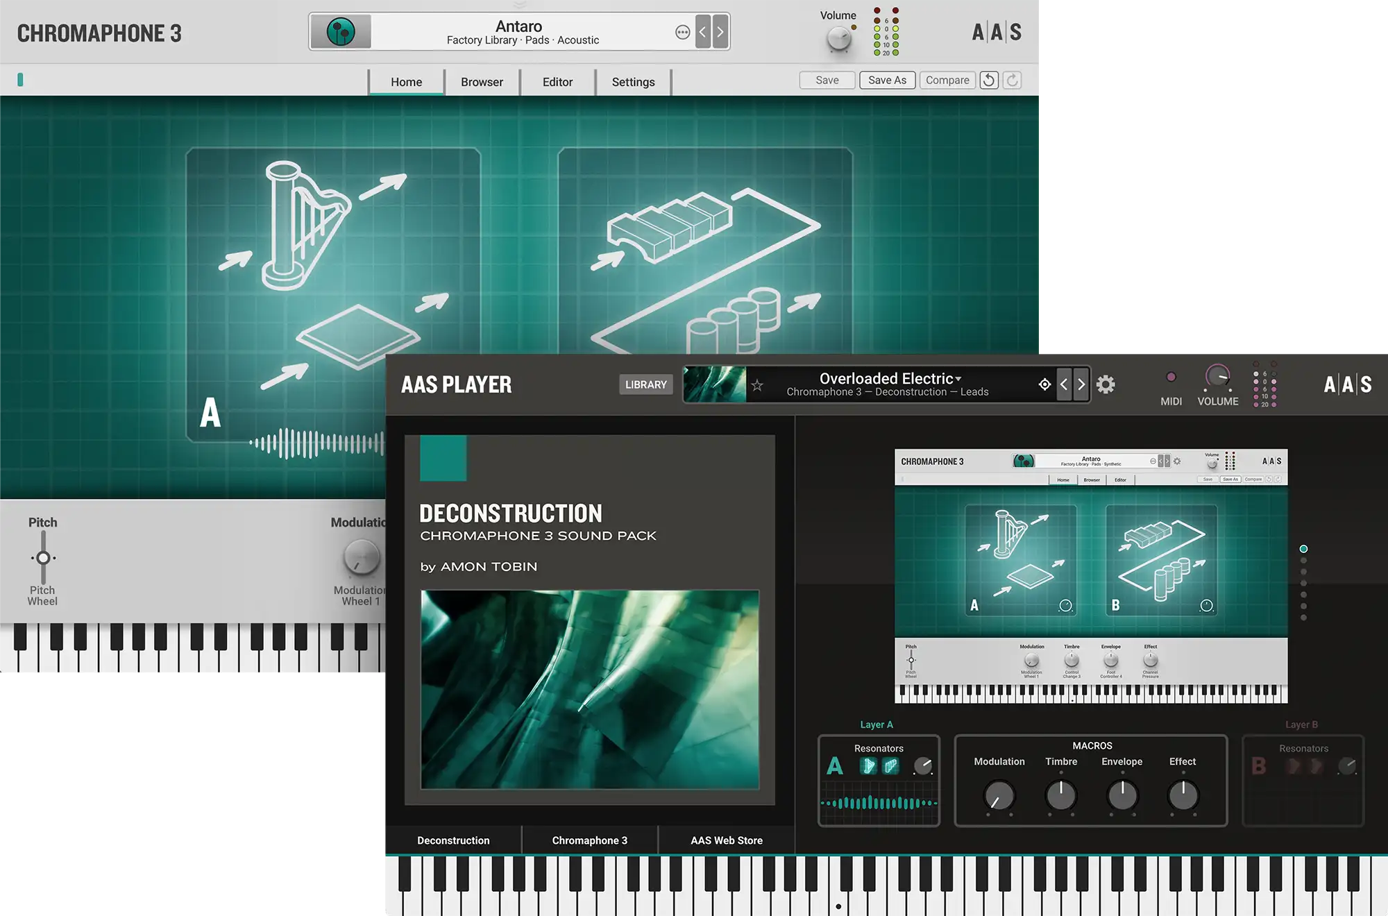Open the Antaro preset options ellipsis menu
This screenshot has height=916, width=1388.
[x=682, y=32]
